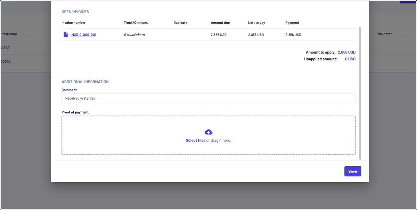Image resolution: width=417 pixels, height=210 pixels.
Task: Click the 0 truck(s)/ctn cell
Action: click(x=134, y=35)
